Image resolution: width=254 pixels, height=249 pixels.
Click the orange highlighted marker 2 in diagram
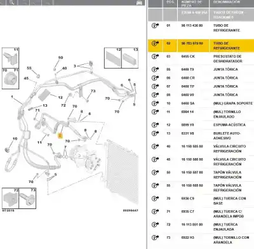tap(60, 136)
